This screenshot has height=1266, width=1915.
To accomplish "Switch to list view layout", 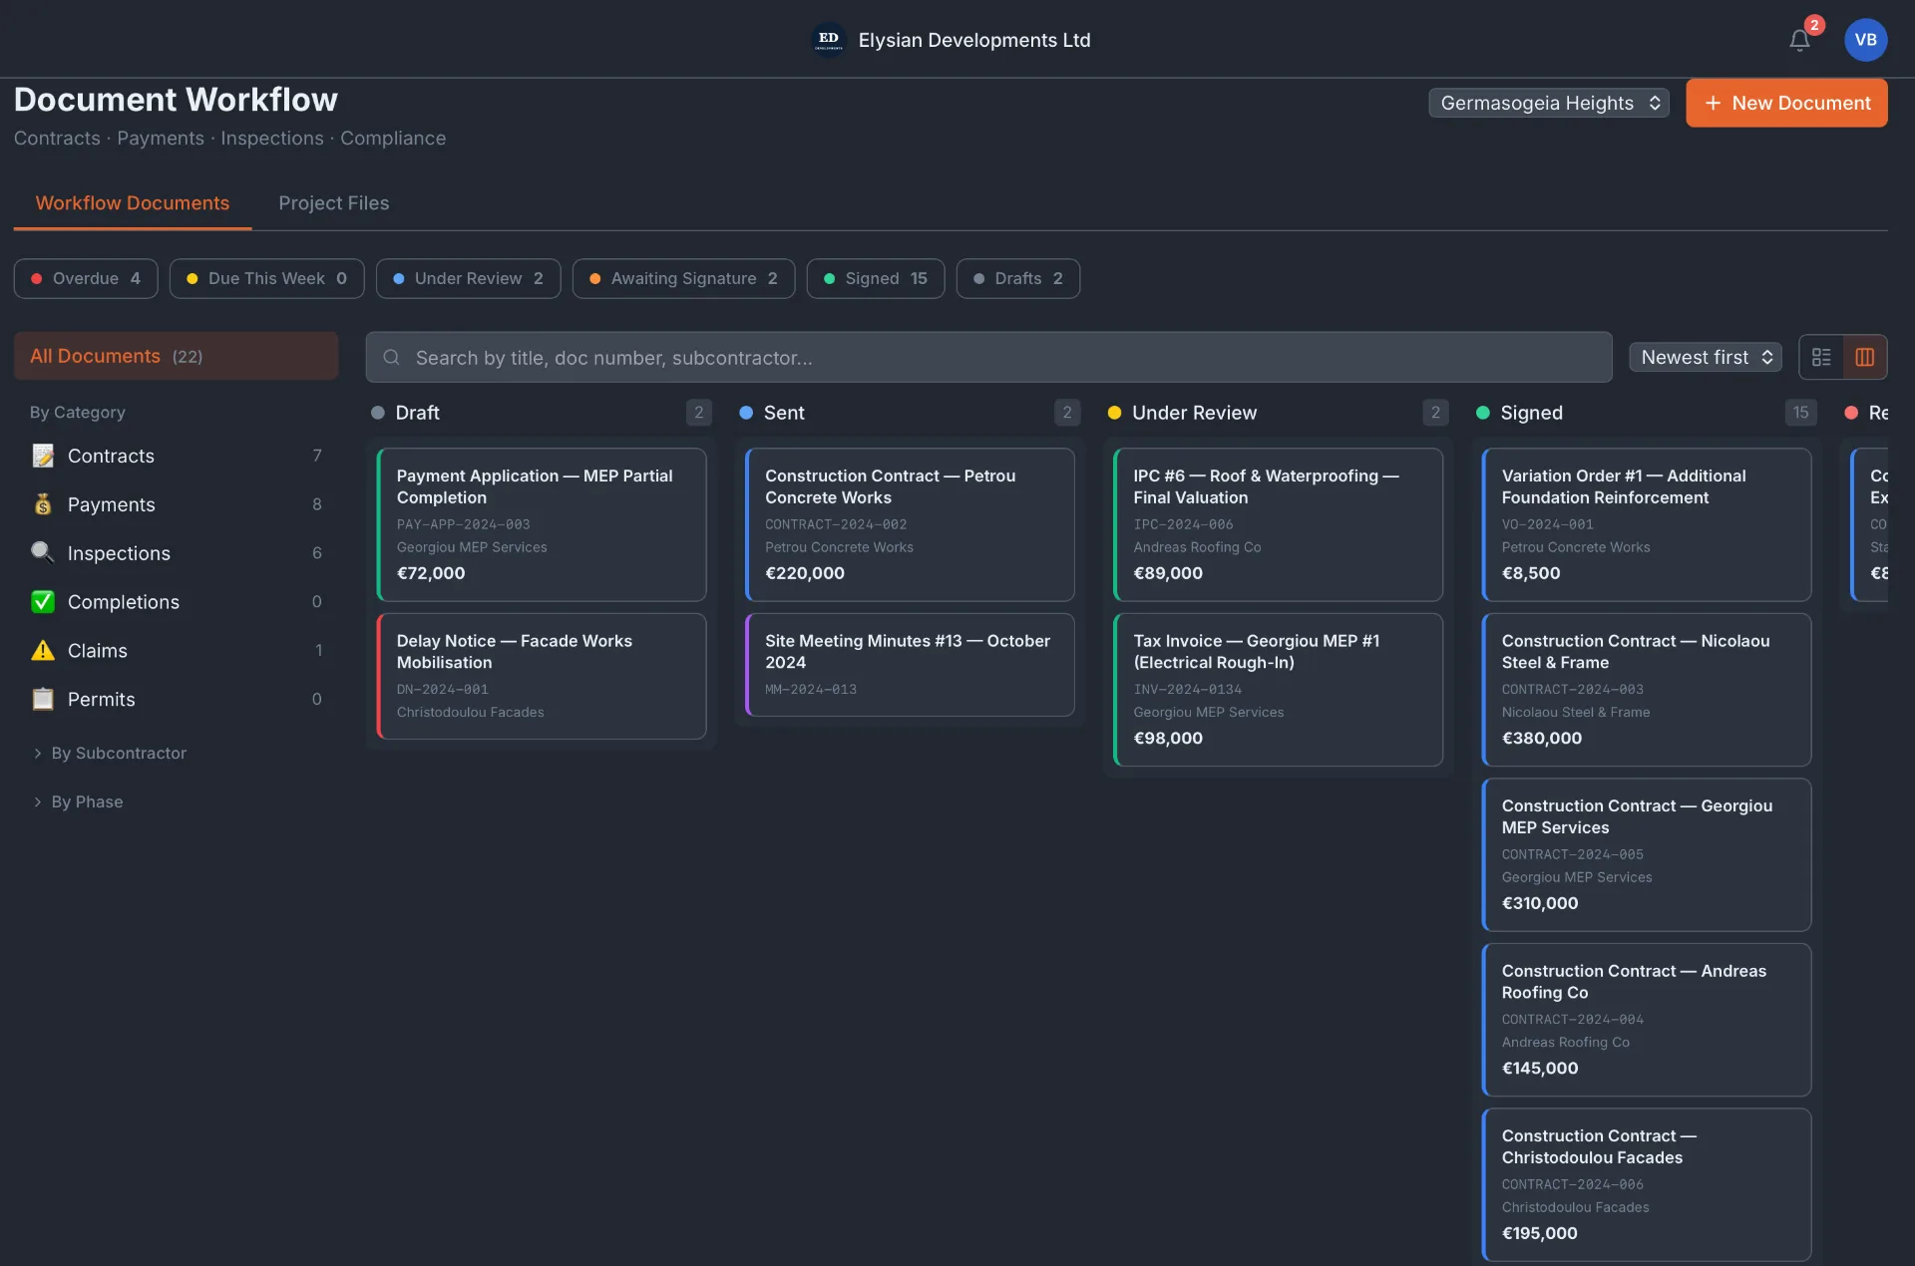I will pos(1821,357).
